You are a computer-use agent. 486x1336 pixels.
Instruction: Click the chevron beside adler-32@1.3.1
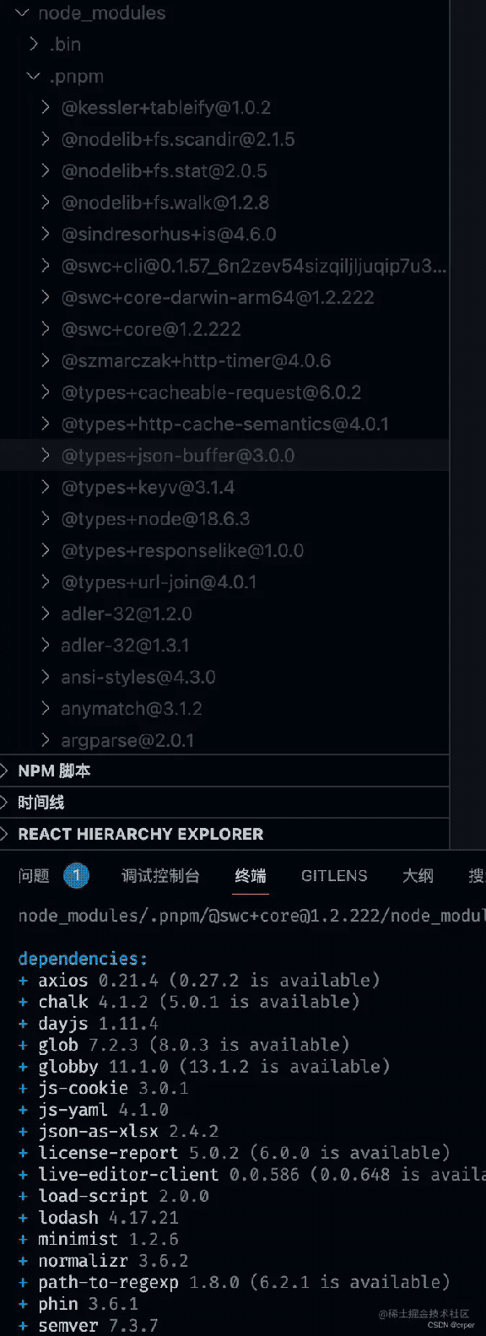(46, 646)
